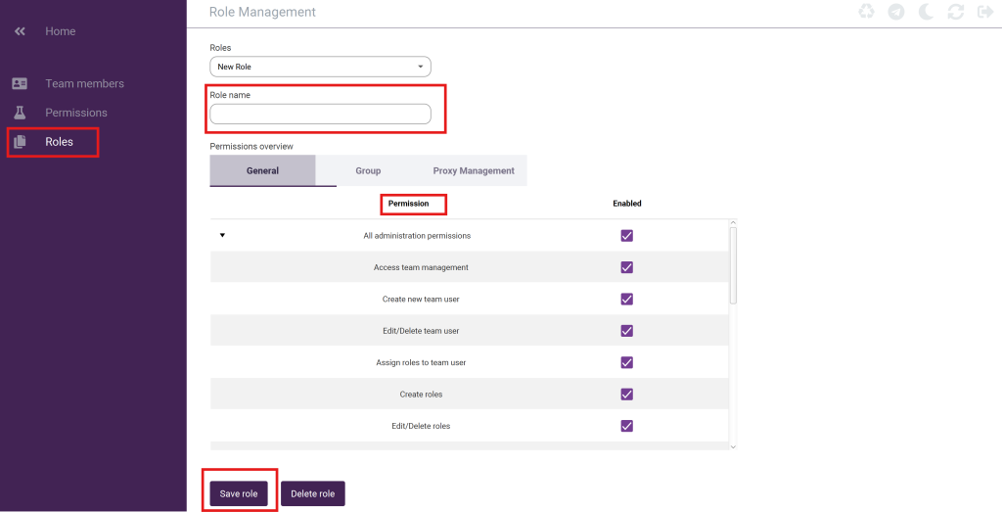Collapse sidebar with double chevron arrow
The width and height of the screenshot is (1002, 512).
click(20, 31)
